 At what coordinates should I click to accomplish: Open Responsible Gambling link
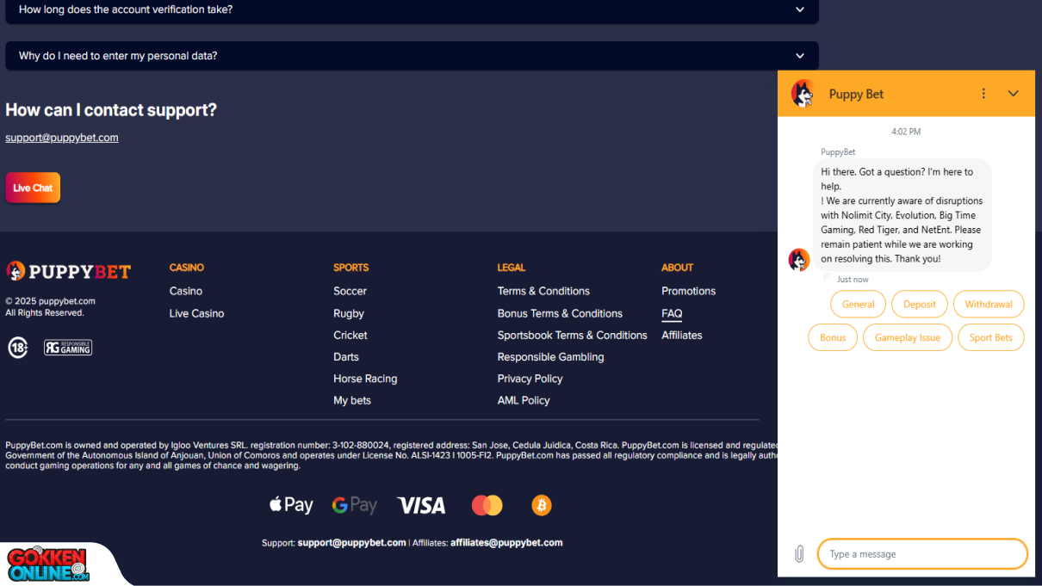550,356
